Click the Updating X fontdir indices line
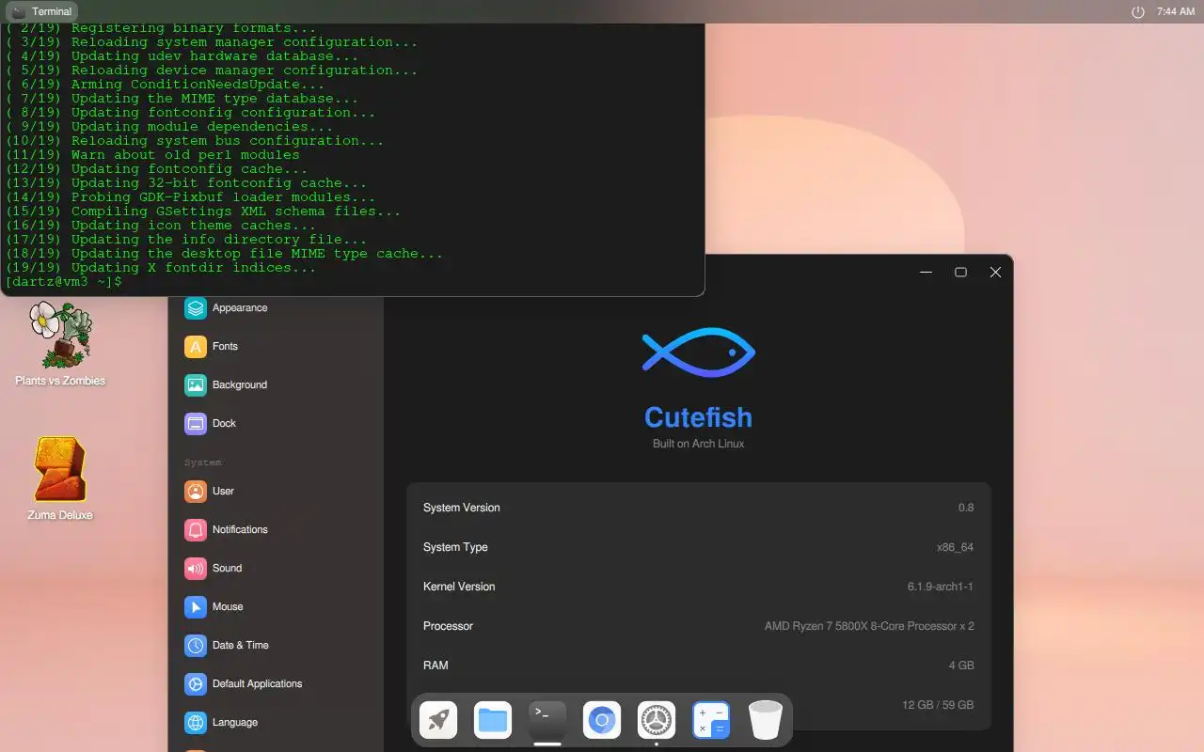 pyautogui.click(x=161, y=268)
